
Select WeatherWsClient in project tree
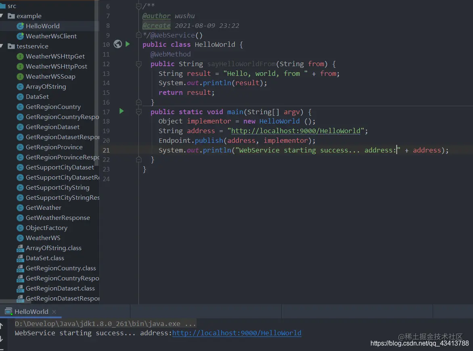tap(51, 36)
